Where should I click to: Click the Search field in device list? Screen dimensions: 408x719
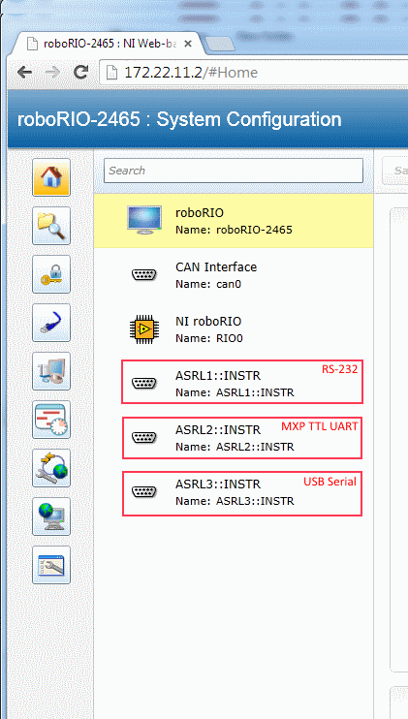[x=234, y=171]
